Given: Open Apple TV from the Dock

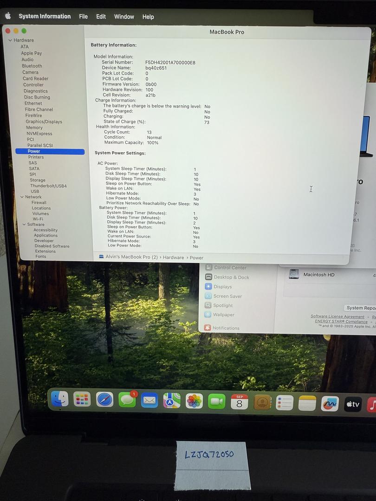Looking at the screenshot, I should pyautogui.click(x=353, y=404).
